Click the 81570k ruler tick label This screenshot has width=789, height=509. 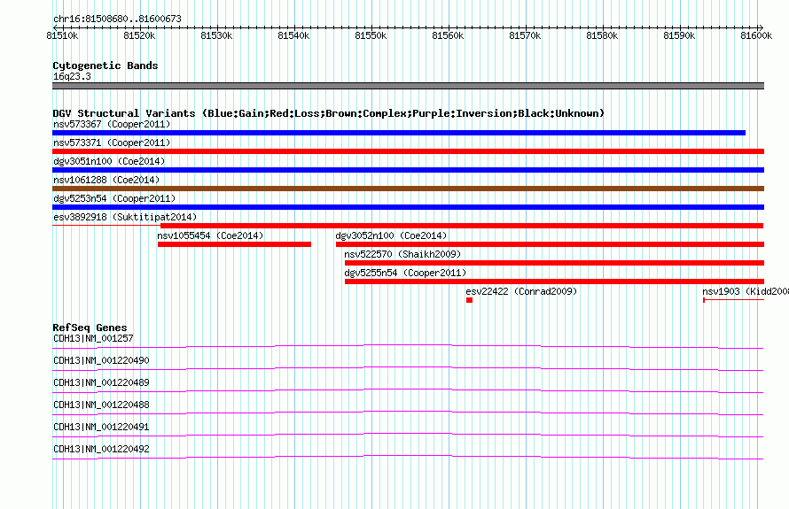(525, 35)
